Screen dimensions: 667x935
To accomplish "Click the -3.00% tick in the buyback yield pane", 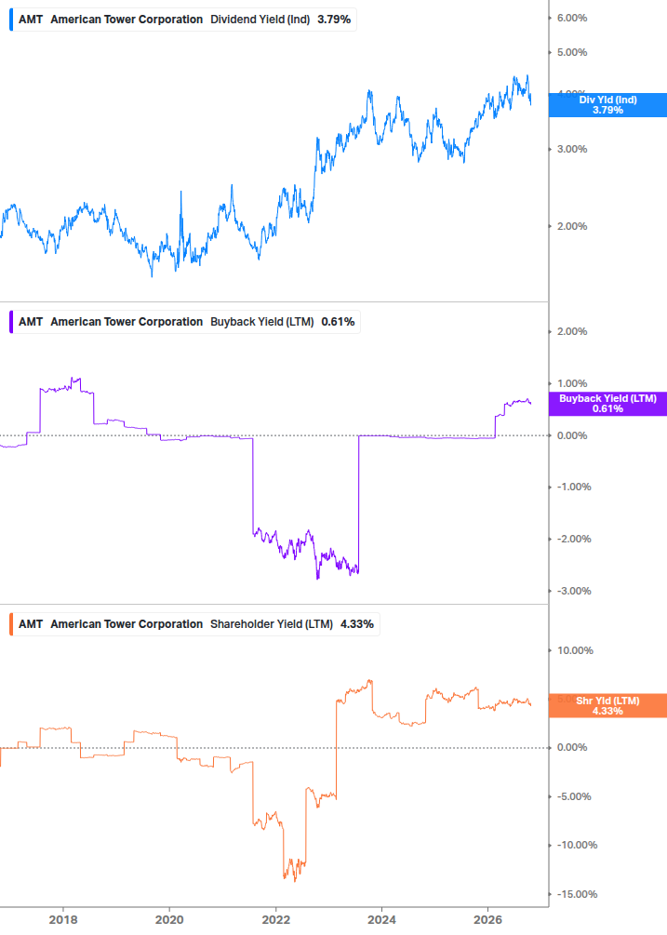I will 574,591.
